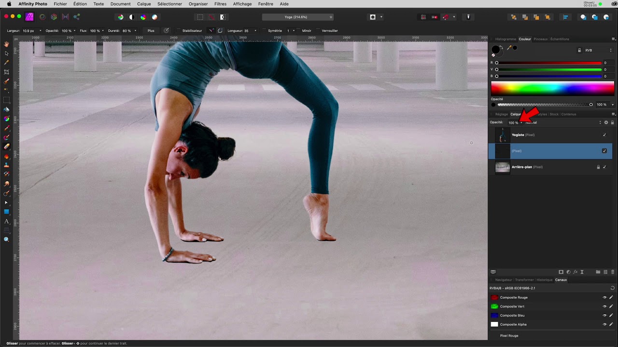Open the Filtres menu
This screenshot has height=347, width=618.
220,4
